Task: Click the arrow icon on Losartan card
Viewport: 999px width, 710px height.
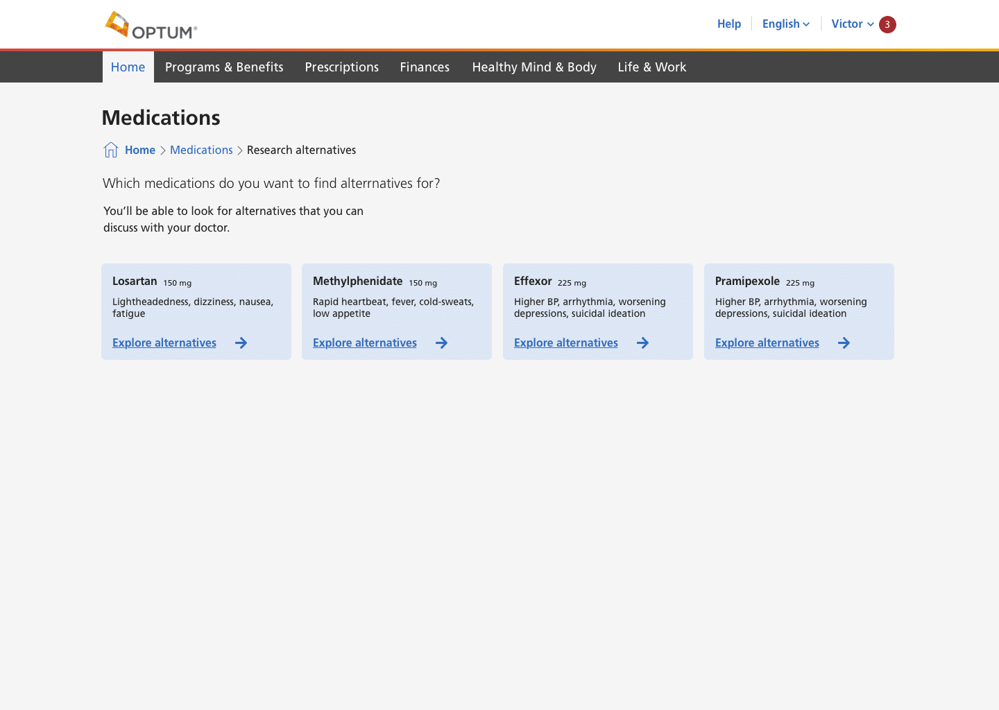Action: [x=241, y=343]
